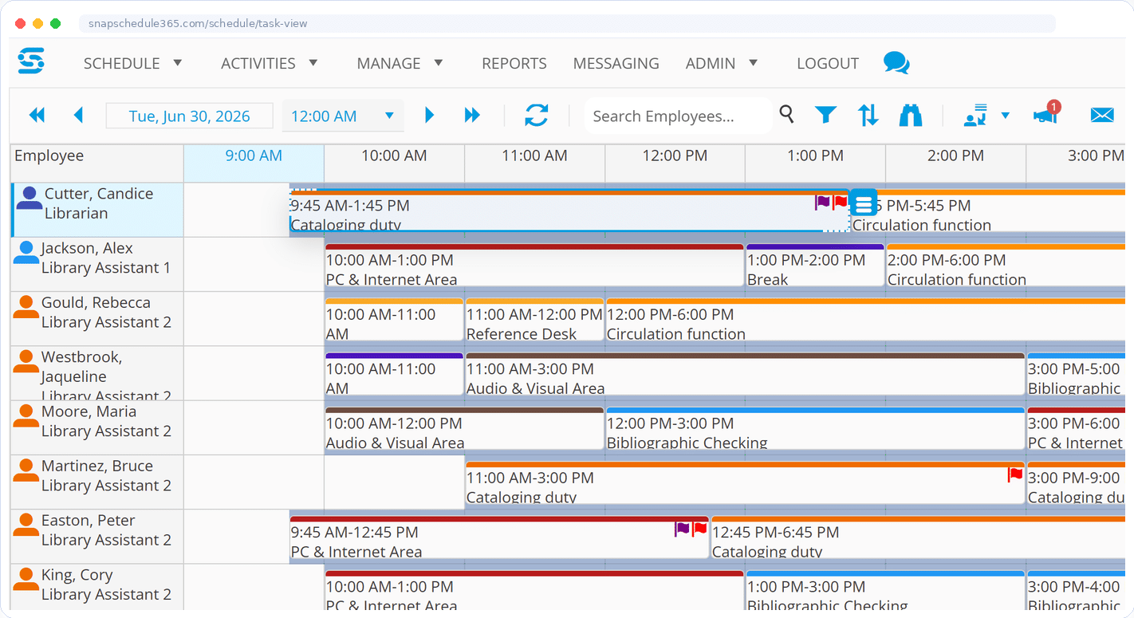Click LOGOUT
The height and width of the screenshot is (618, 1134).
[828, 63]
